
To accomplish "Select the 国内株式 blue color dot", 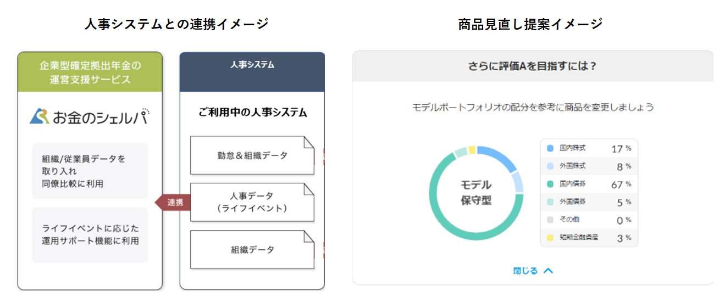I will coord(550,148).
